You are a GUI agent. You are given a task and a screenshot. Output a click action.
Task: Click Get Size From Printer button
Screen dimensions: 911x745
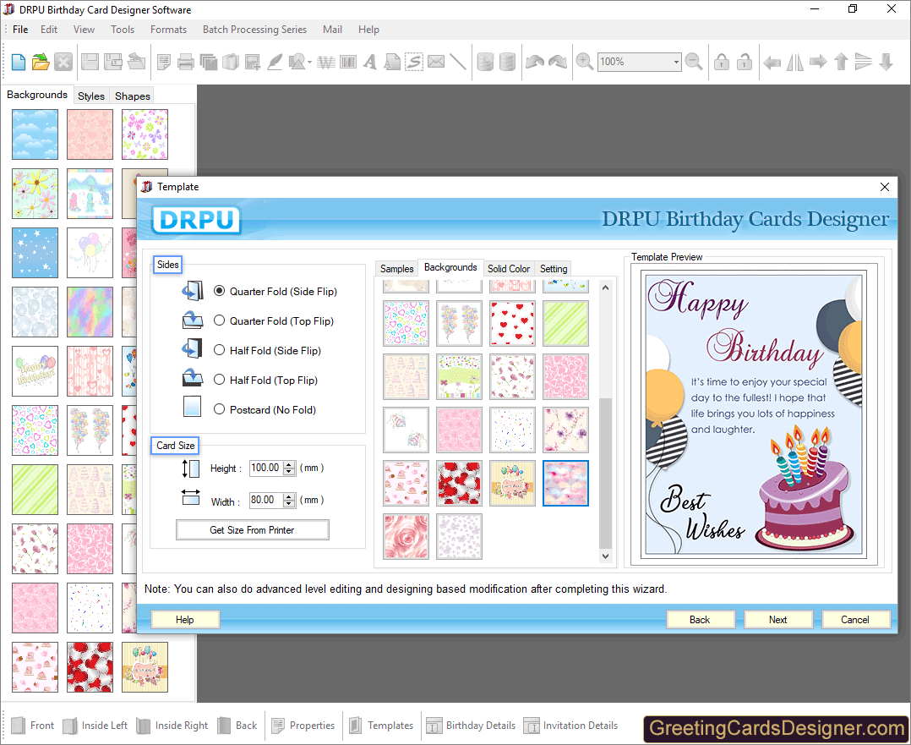click(252, 530)
